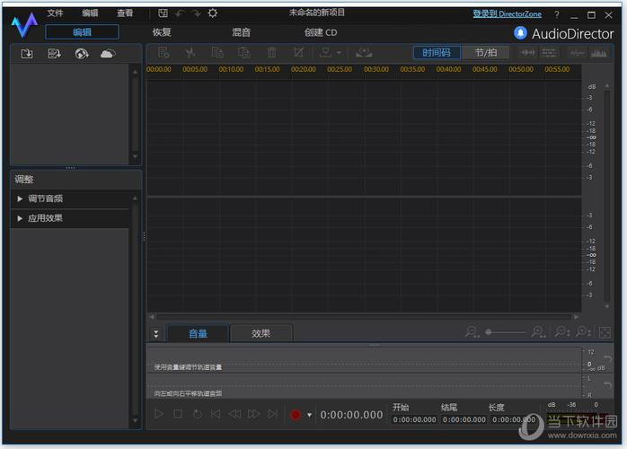Click horizontal zoom out magnifier

coord(472,332)
